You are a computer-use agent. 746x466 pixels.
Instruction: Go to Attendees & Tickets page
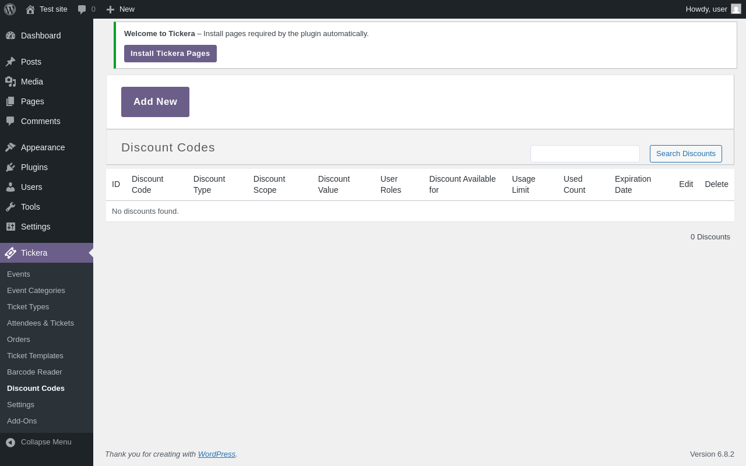tap(40, 323)
